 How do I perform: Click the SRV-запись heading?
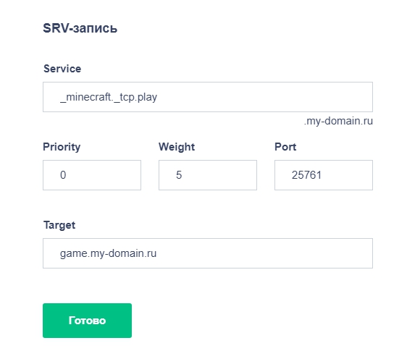click(x=80, y=28)
